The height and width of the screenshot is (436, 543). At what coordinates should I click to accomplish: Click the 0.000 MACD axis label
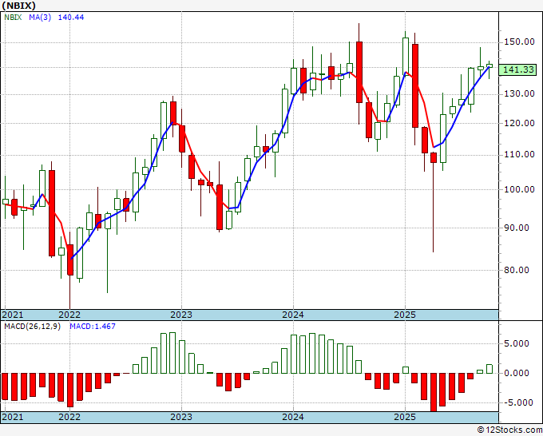pos(517,373)
